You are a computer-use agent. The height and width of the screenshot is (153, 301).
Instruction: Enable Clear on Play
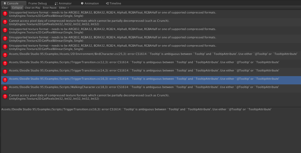[32, 8]
